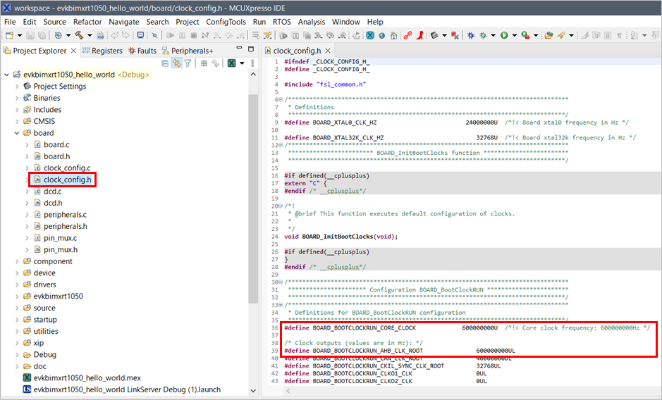Collapse the comment fold marker at line 6
The width and height of the screenshot is (662, 400).
pyautogui.click(x=281, y=99)
